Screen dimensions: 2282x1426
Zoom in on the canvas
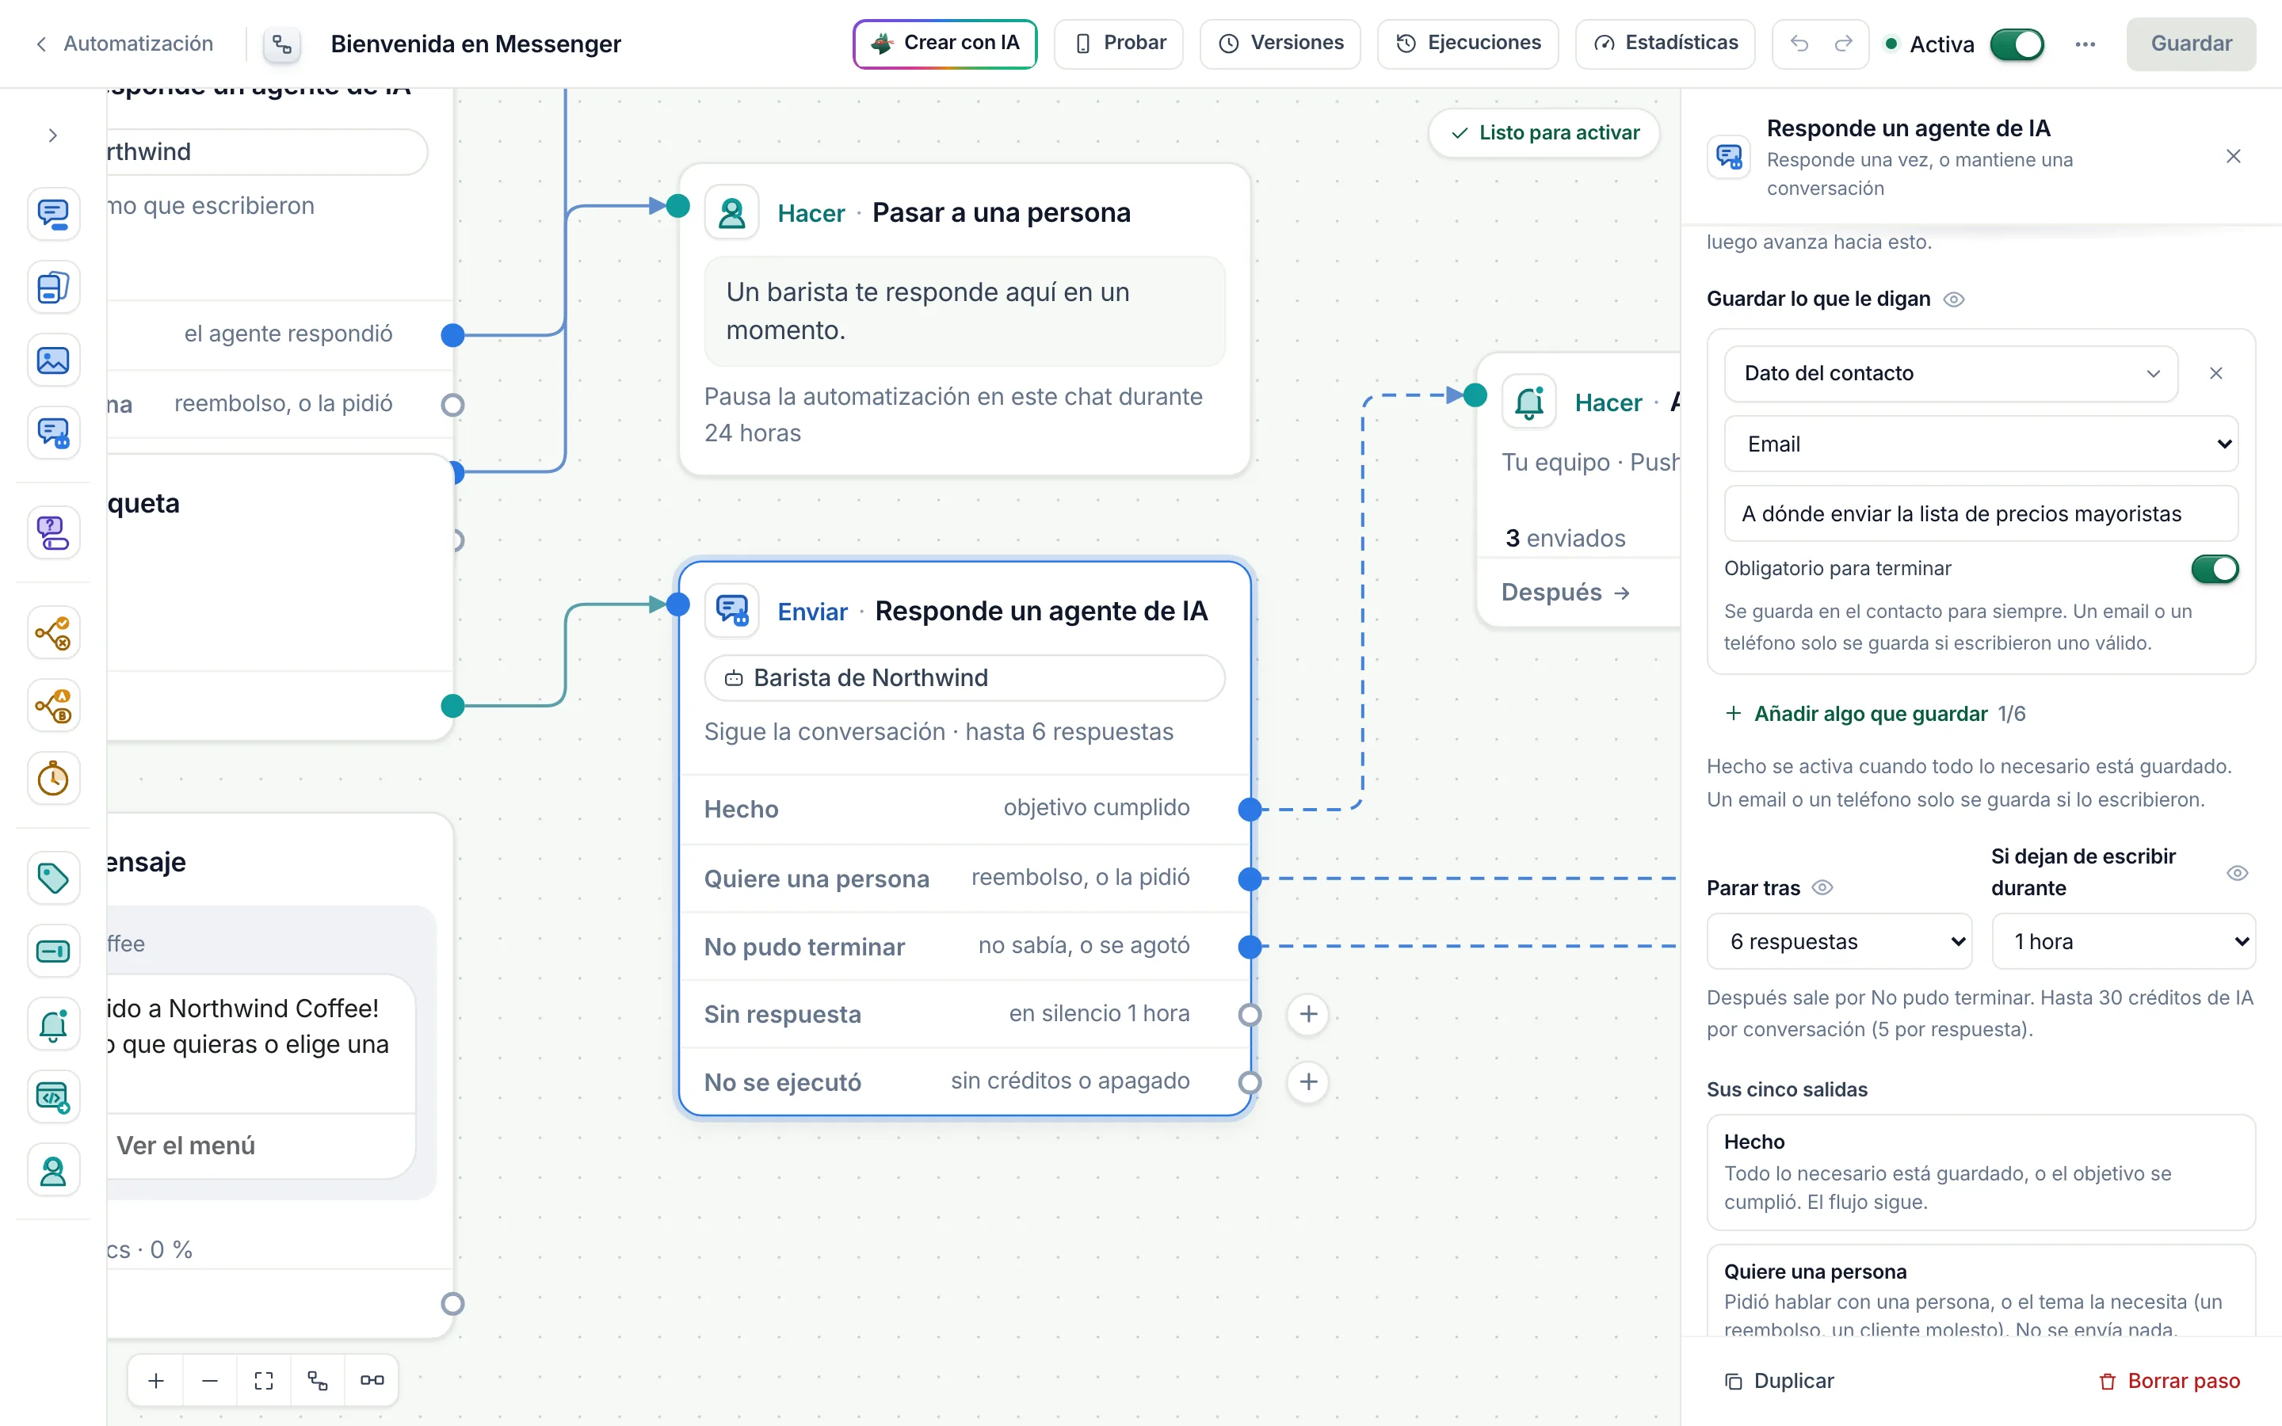point(157,1381)
